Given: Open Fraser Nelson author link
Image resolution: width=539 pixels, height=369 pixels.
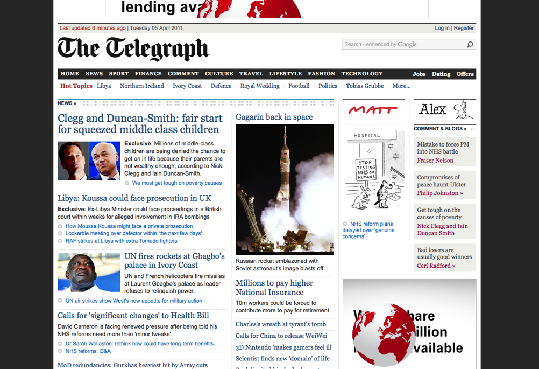Looking at the screenshot, I should click(x=435, y=161).
